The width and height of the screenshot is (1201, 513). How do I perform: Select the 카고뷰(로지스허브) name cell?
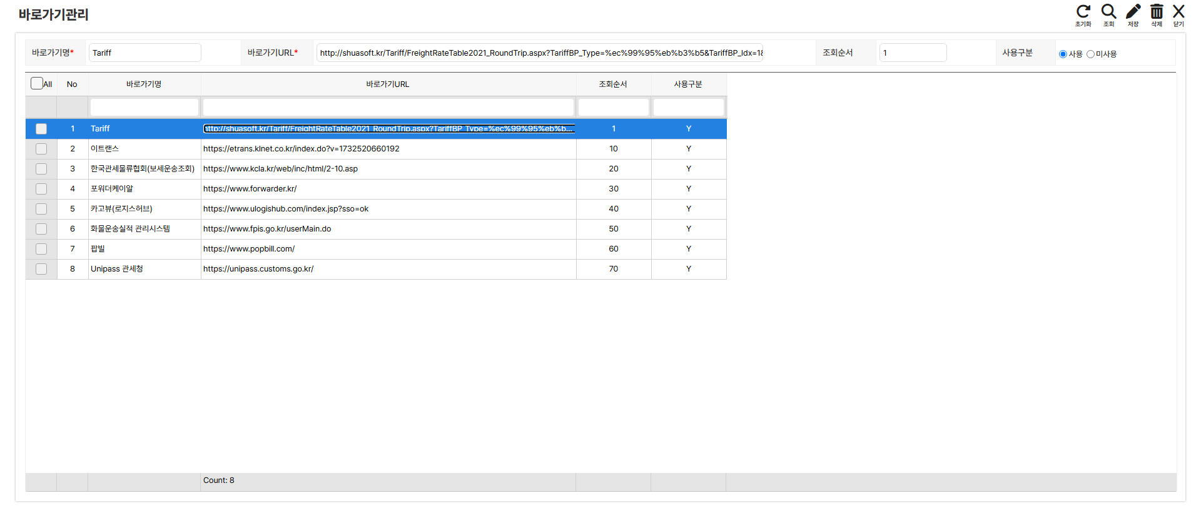(x=144, y=209)
